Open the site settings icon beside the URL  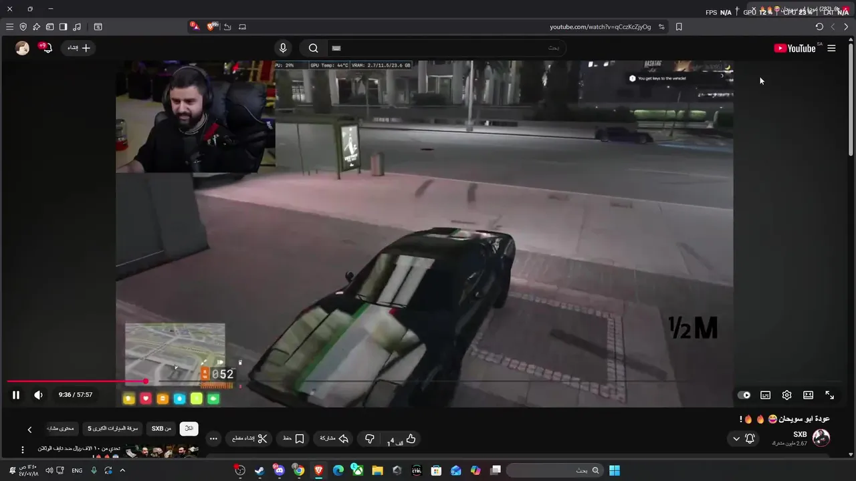[661, 27]
